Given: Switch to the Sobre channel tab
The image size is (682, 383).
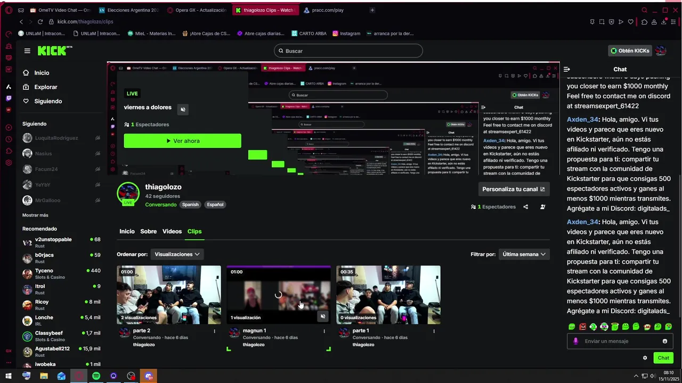Looking at the screenshot, I should click(x=148, y=231).
